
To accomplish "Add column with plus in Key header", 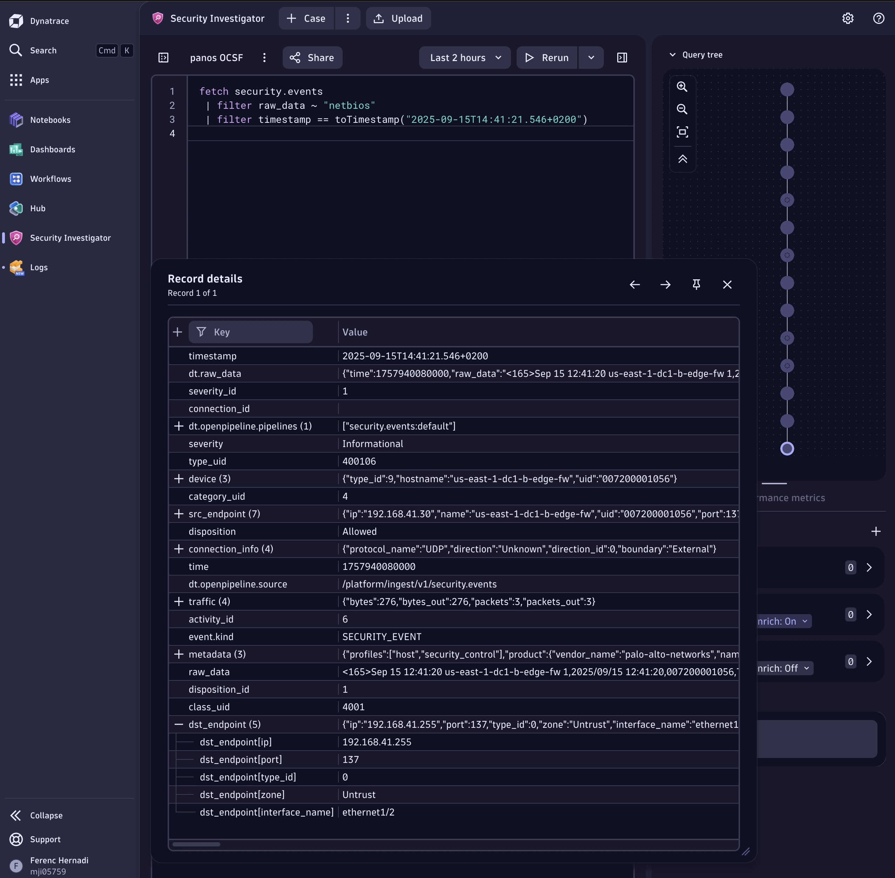I will 177,332.
